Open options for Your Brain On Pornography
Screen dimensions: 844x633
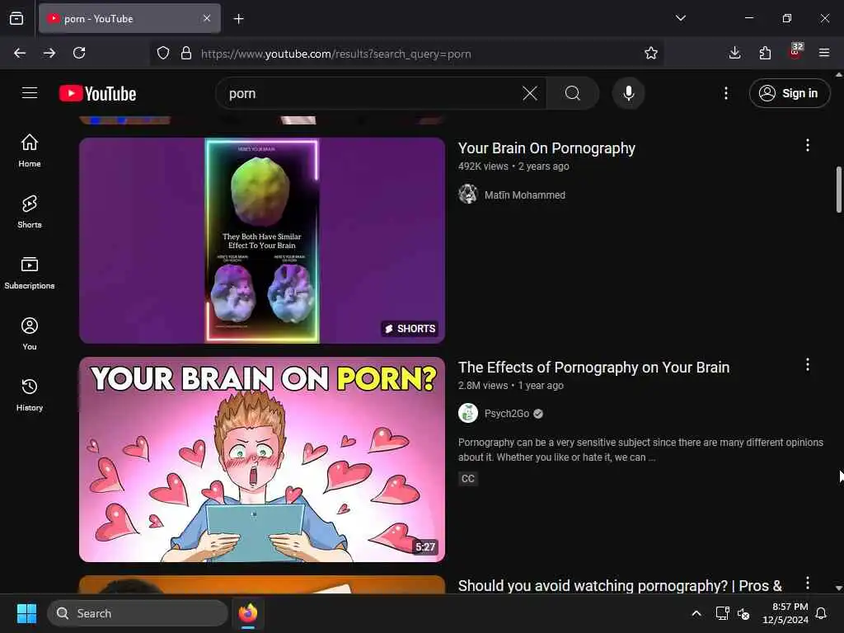[807, 145]
